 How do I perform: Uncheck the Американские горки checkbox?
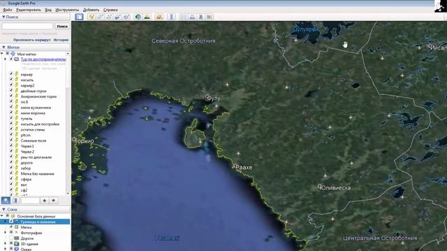pyautogui.click(x=11, y=96)
